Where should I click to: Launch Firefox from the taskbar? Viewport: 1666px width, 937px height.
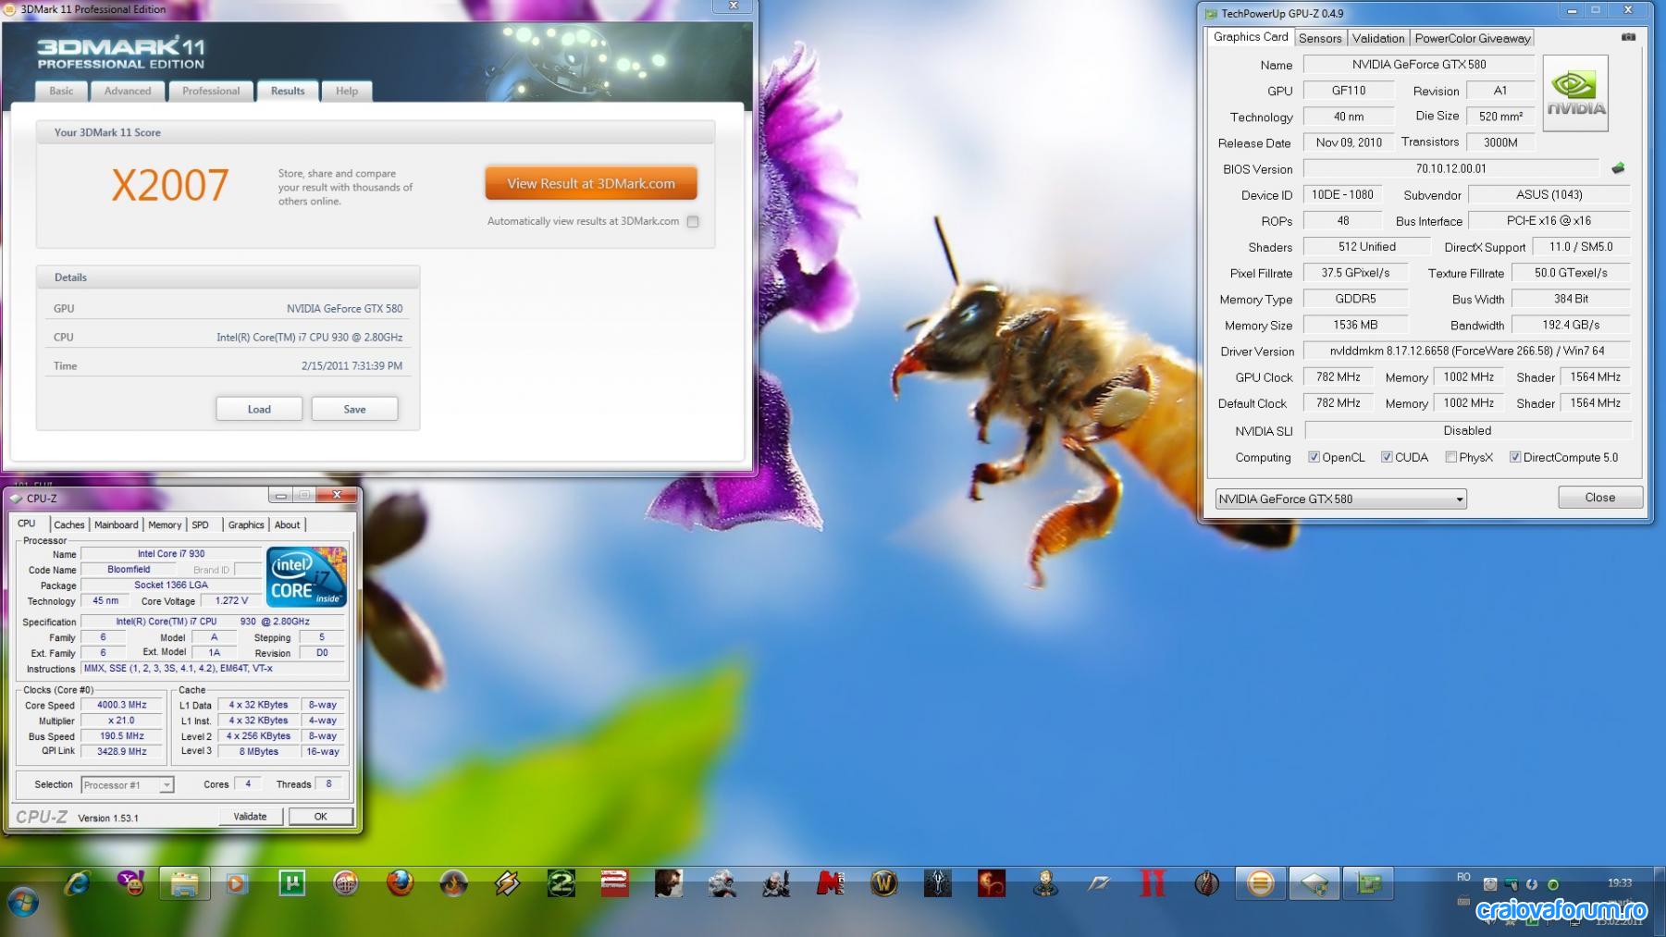point(401,884)
